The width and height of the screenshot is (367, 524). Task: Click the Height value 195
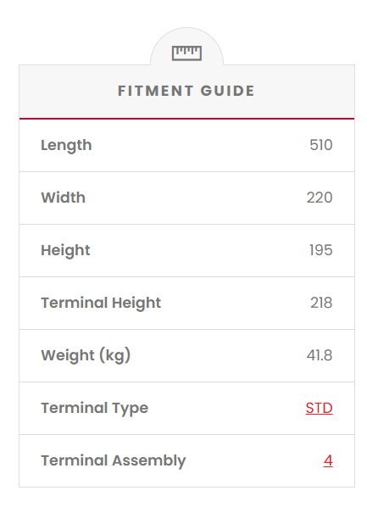tap(321, 250)
